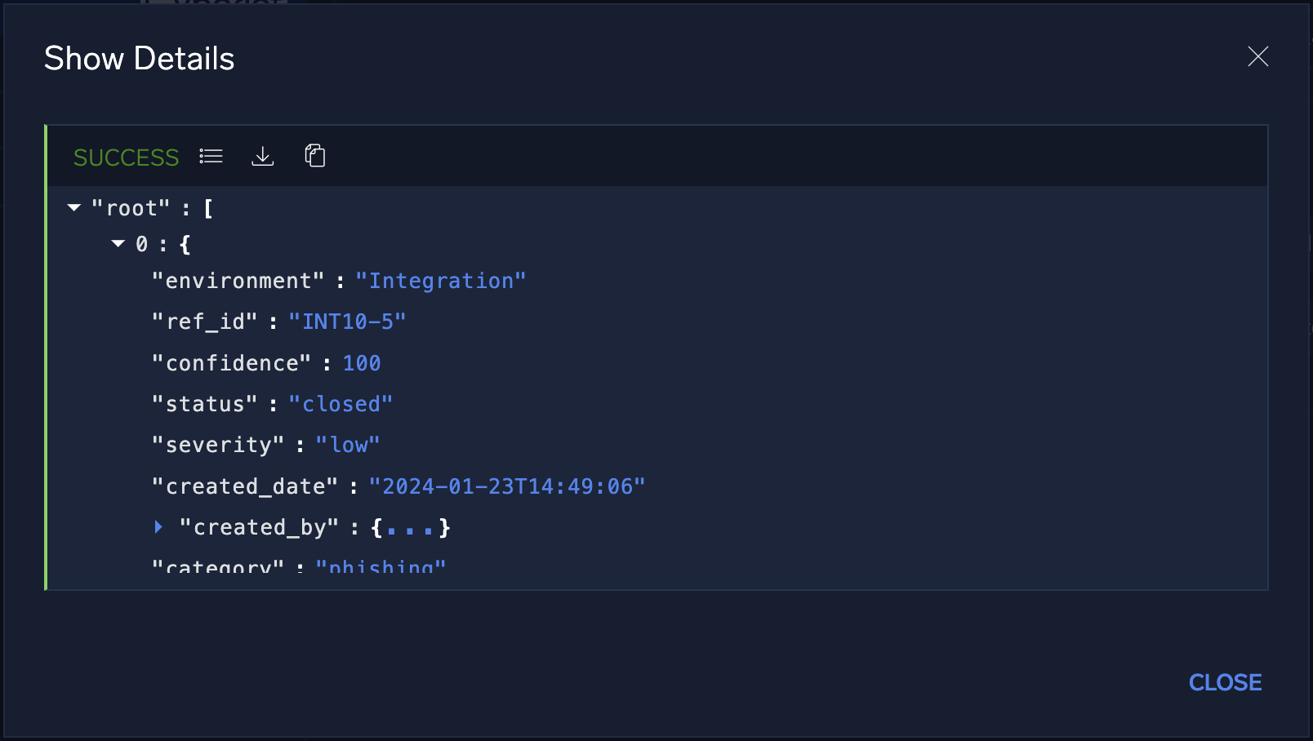Click the status value closed
Image resolution: width=1313 pixels, height=741 pixels.
[x=341, y=403]
